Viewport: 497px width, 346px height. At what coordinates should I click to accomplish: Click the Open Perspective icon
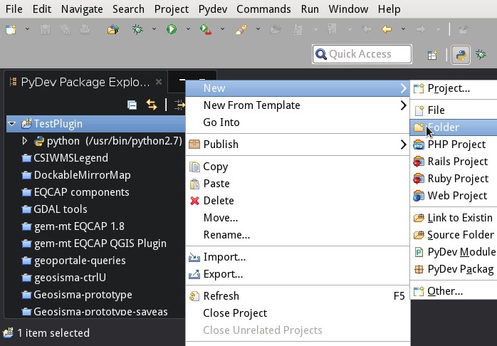433,55
